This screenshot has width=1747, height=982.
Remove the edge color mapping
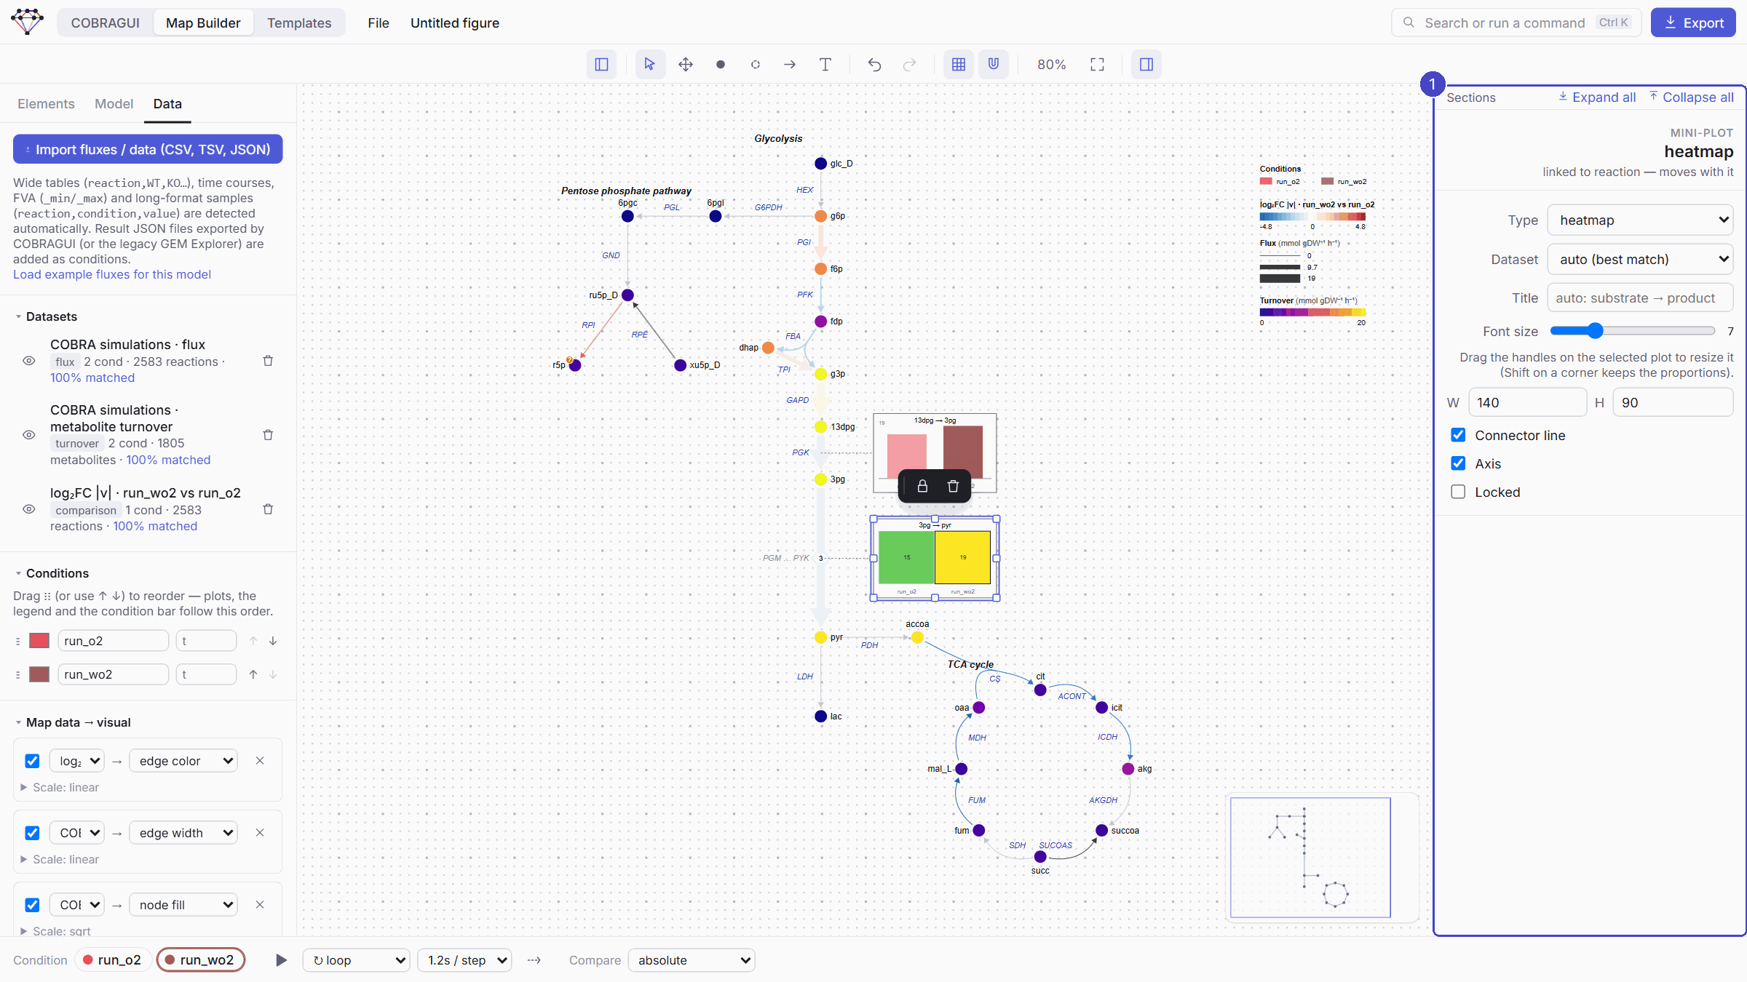[x=260, y=761]
